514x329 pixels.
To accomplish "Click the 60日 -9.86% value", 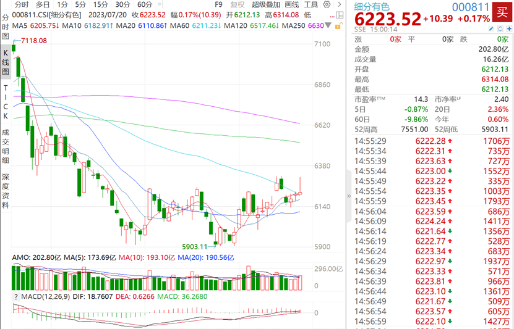I will click(x=416, y=119).
